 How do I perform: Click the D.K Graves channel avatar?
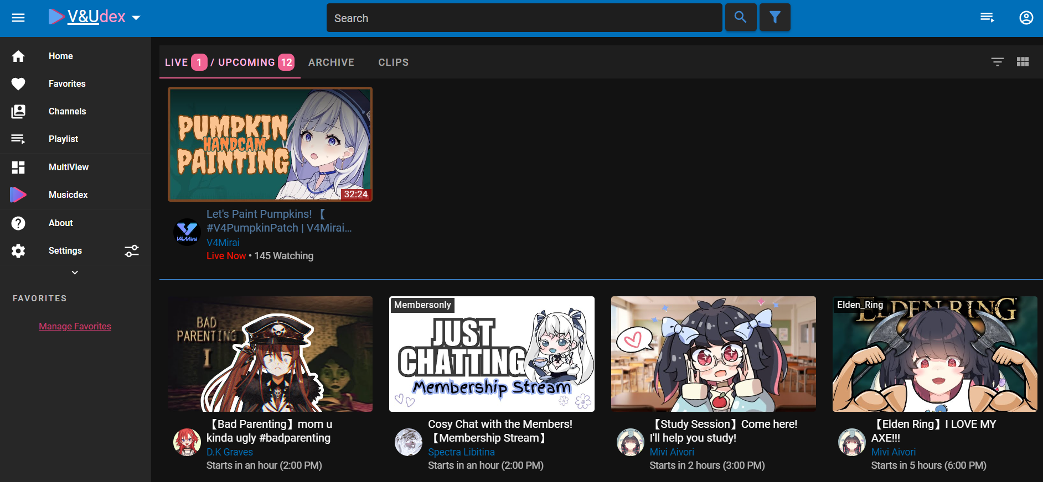[187, 442]
